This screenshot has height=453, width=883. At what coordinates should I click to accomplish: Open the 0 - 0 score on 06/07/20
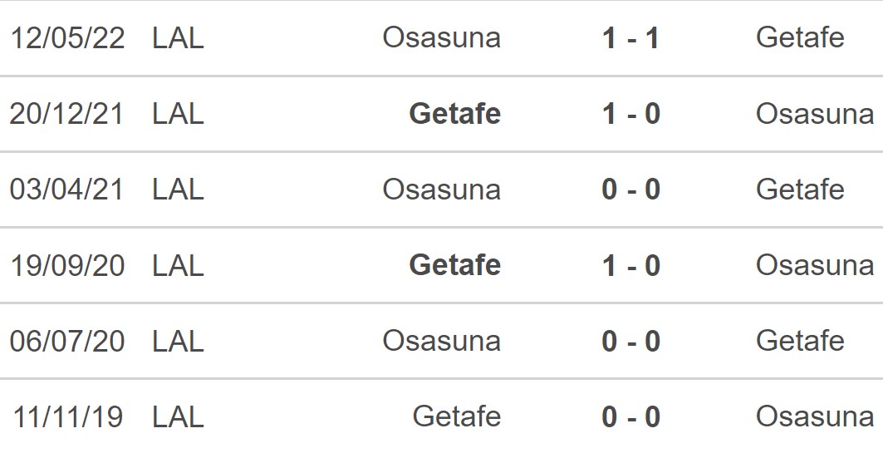(630, 341)
